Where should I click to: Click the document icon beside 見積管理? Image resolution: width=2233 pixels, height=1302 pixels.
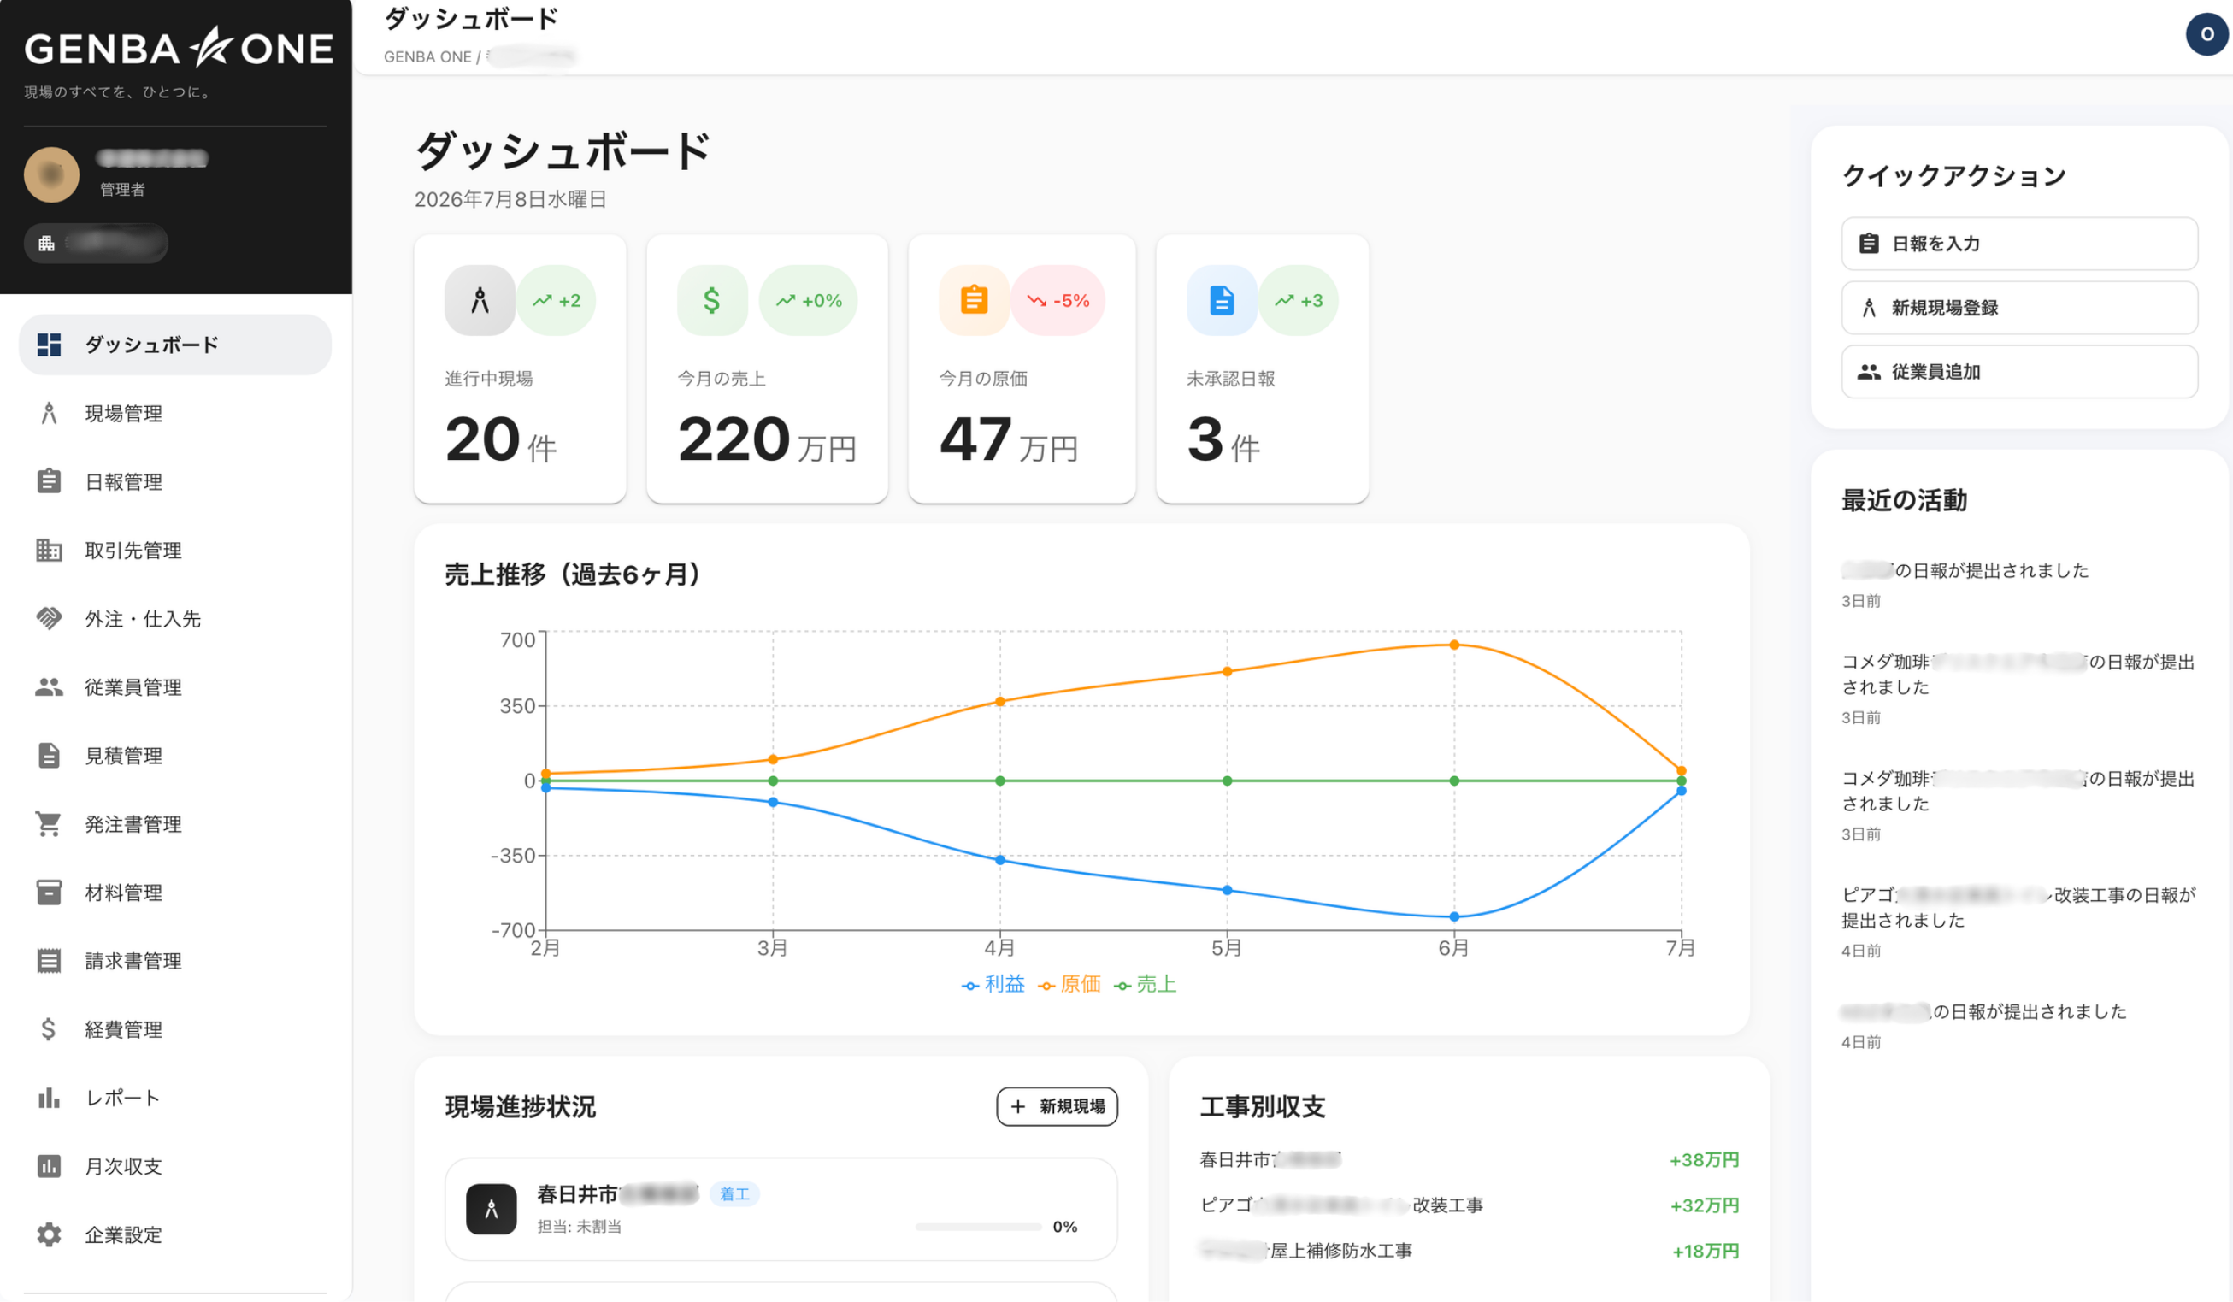pyautogui.click(x=49, y=755)
